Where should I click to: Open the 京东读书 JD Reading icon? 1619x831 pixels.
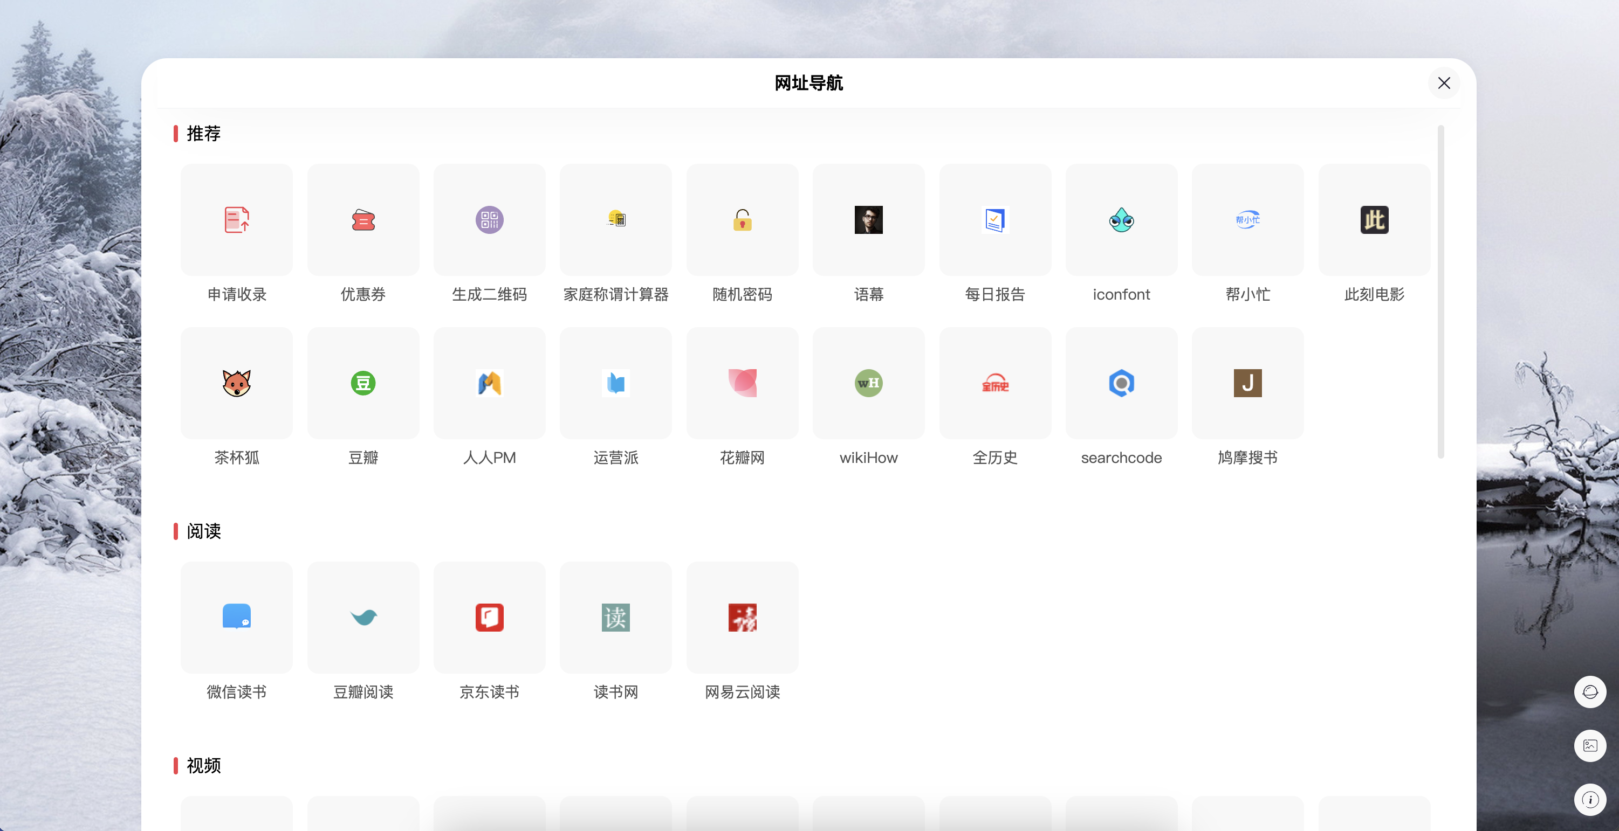489,617
